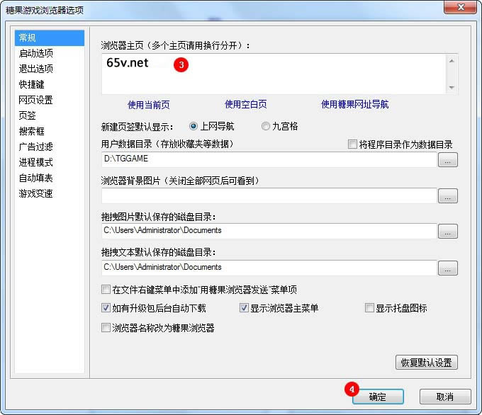Toggle 如有升级包后台自动下载 checkbox

(106, 308)
